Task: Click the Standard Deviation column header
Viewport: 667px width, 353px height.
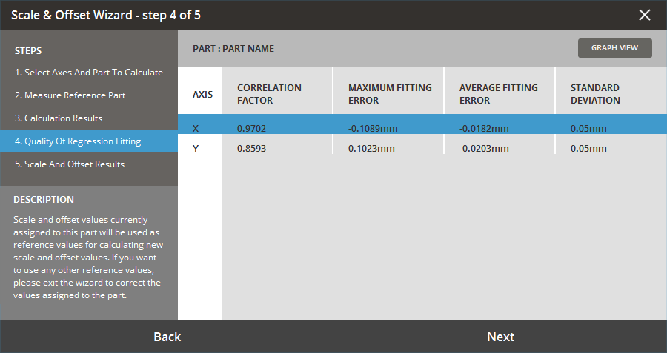Action: tap(595, 94)
